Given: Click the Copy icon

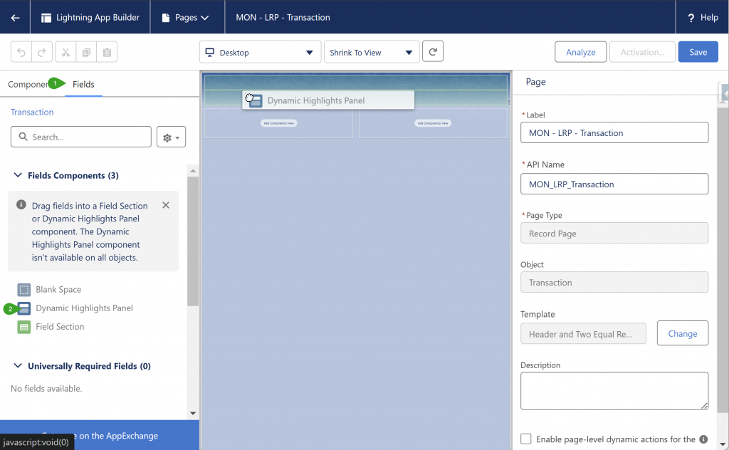Looking at the screenshot, I should click(86, 52).
